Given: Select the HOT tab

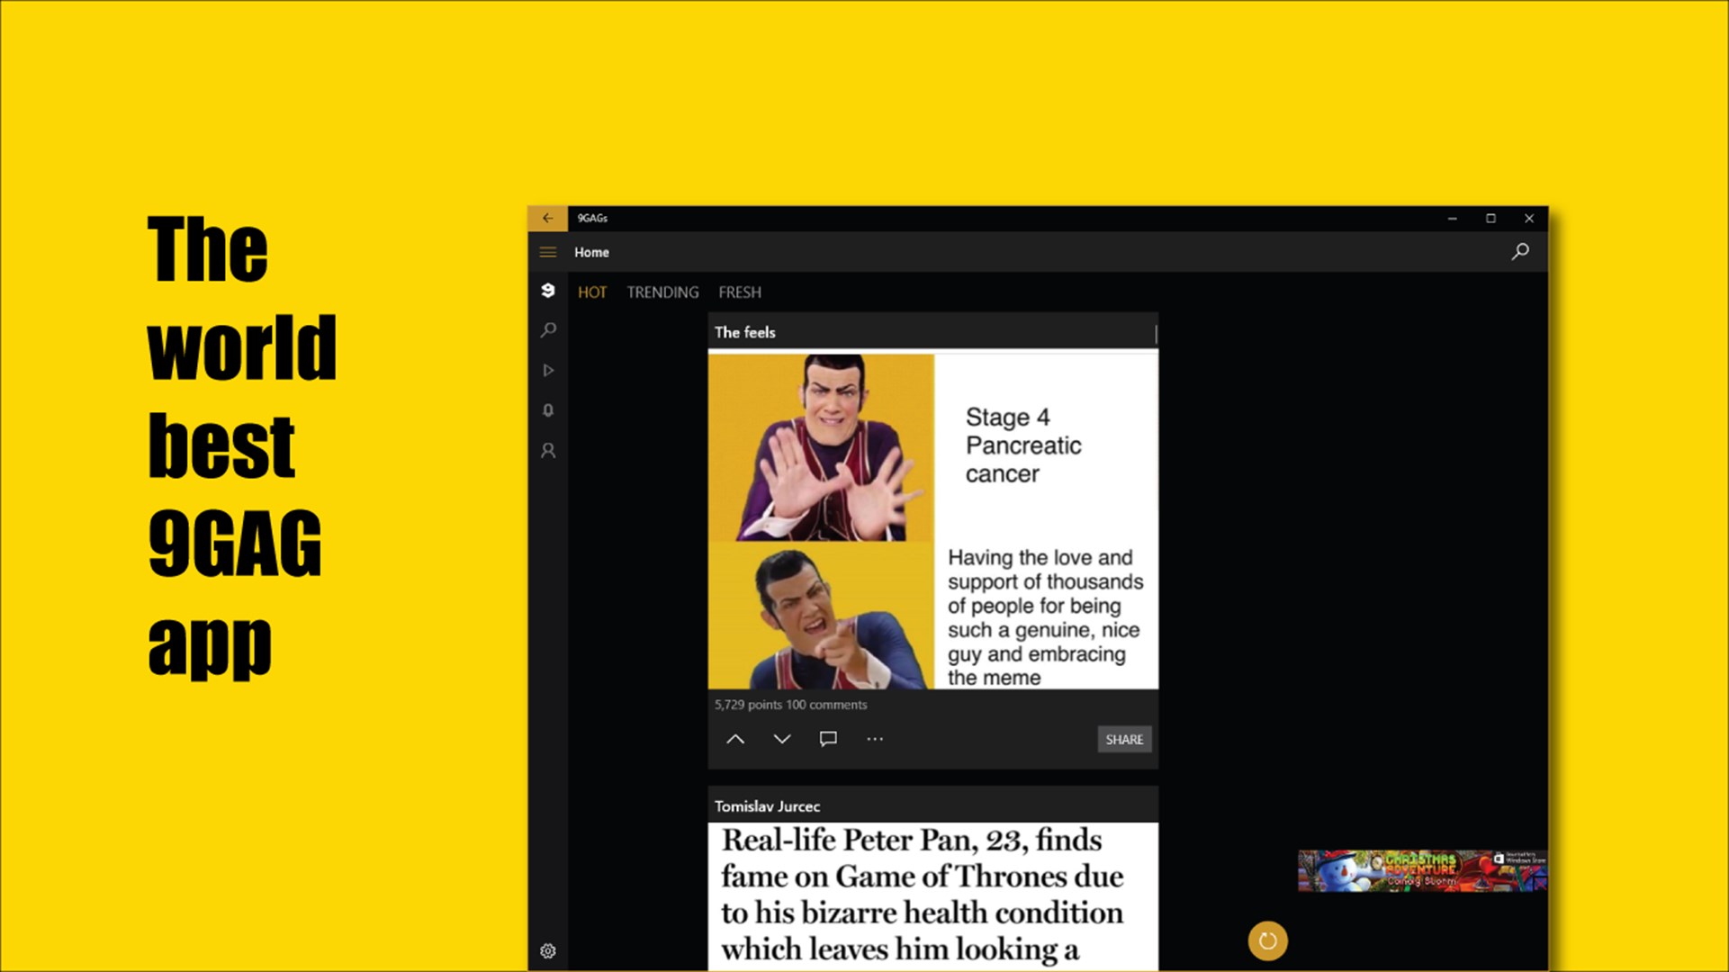Looking at the screenshot, I should click(592, 292).
